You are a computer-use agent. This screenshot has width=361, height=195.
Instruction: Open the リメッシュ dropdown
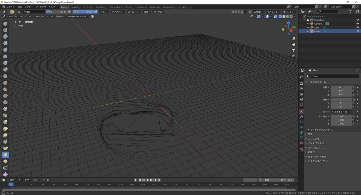[273, 12]
